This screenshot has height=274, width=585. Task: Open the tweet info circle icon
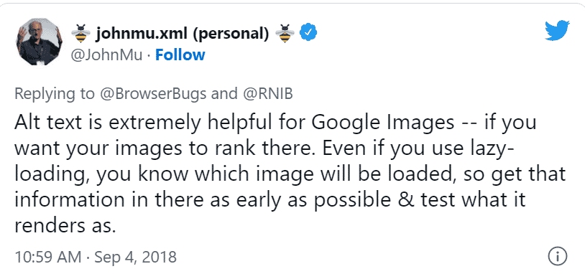tap(558, 256)
